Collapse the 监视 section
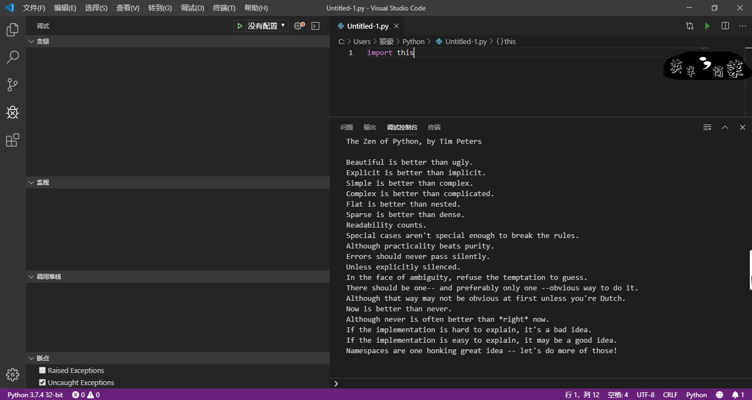This screenshot has height=400, width=752. click(177, 182)
